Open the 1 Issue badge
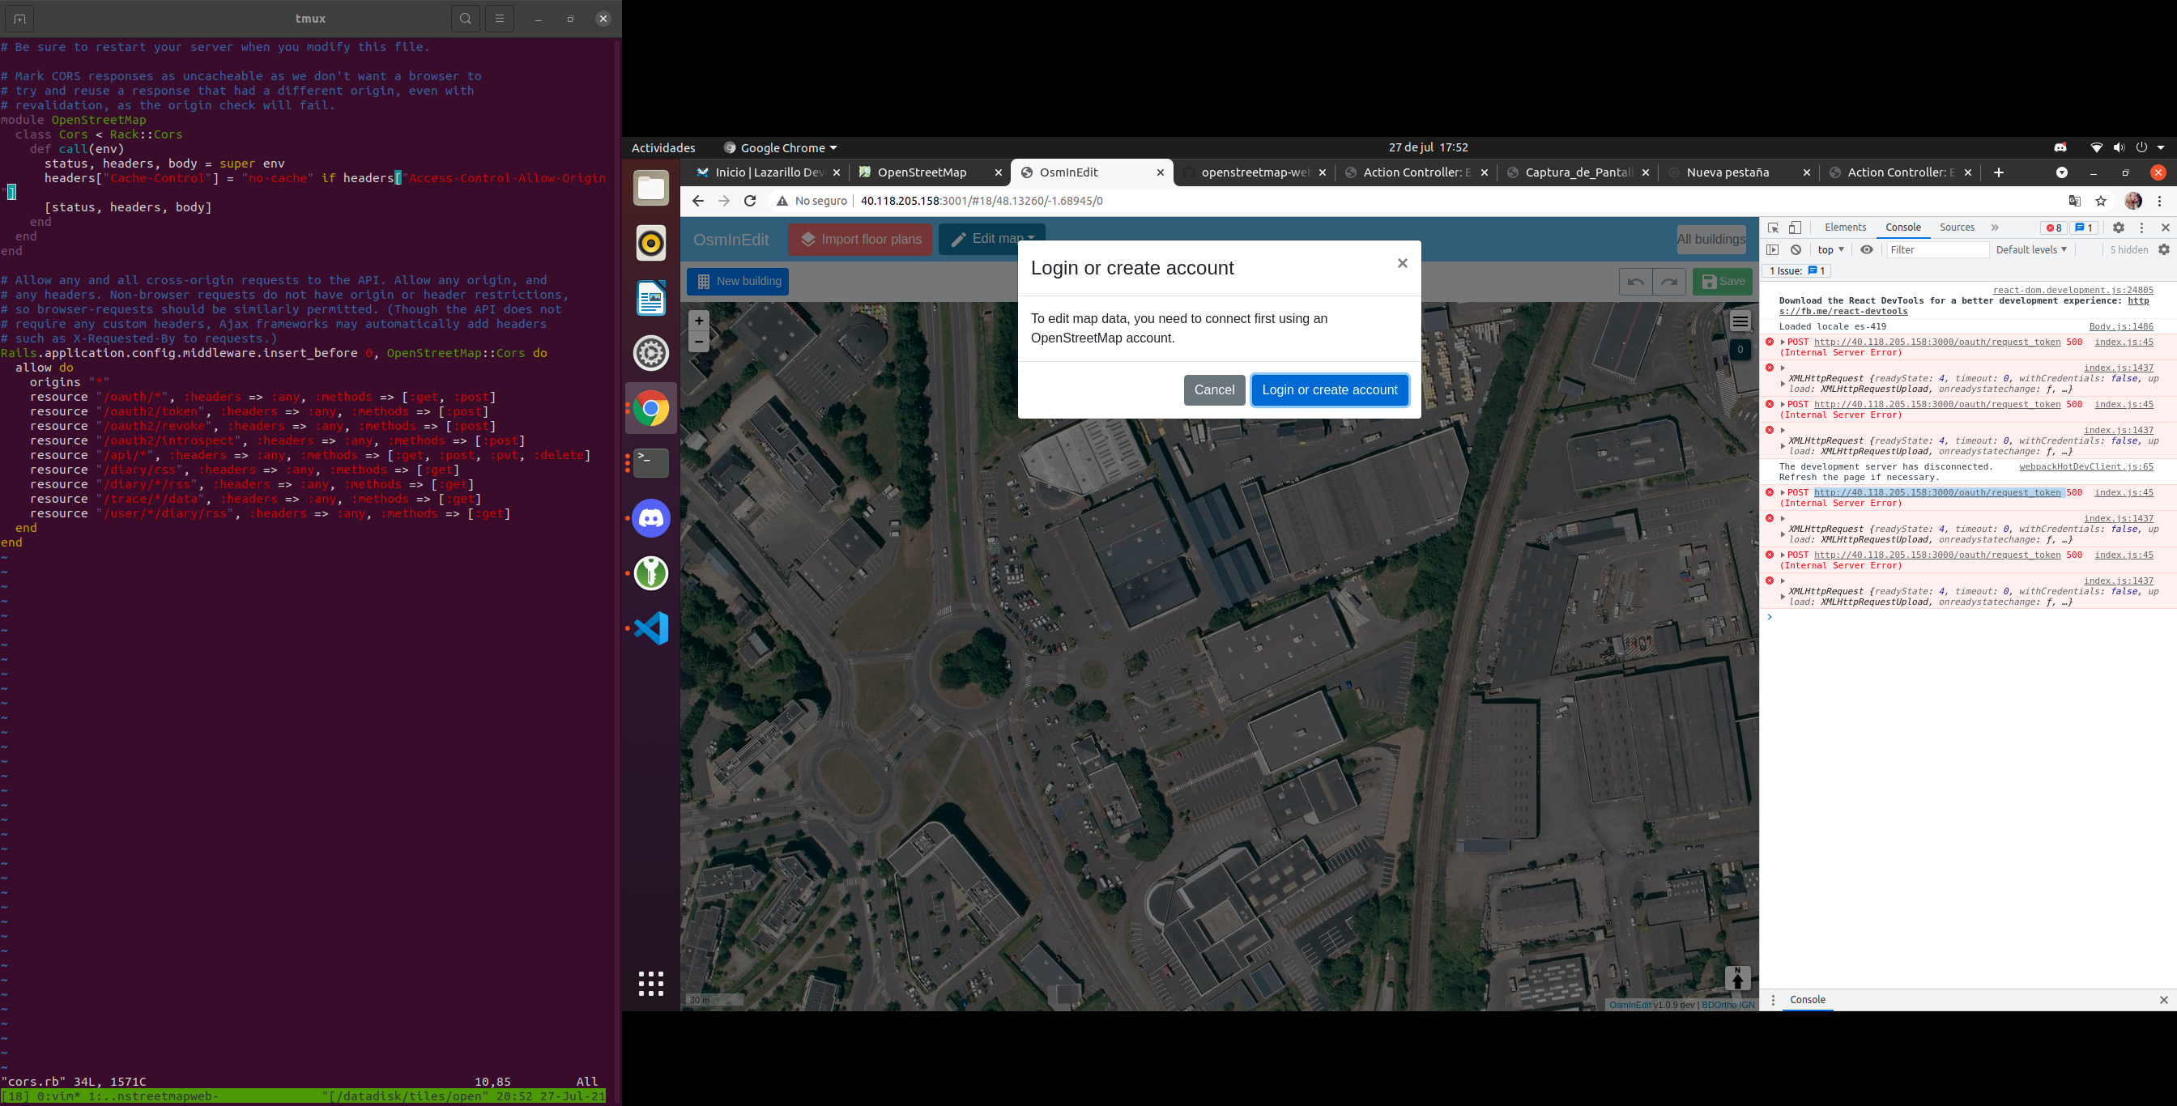Viewport: 2177px width, 1106px height. [x=1796, y=271]
